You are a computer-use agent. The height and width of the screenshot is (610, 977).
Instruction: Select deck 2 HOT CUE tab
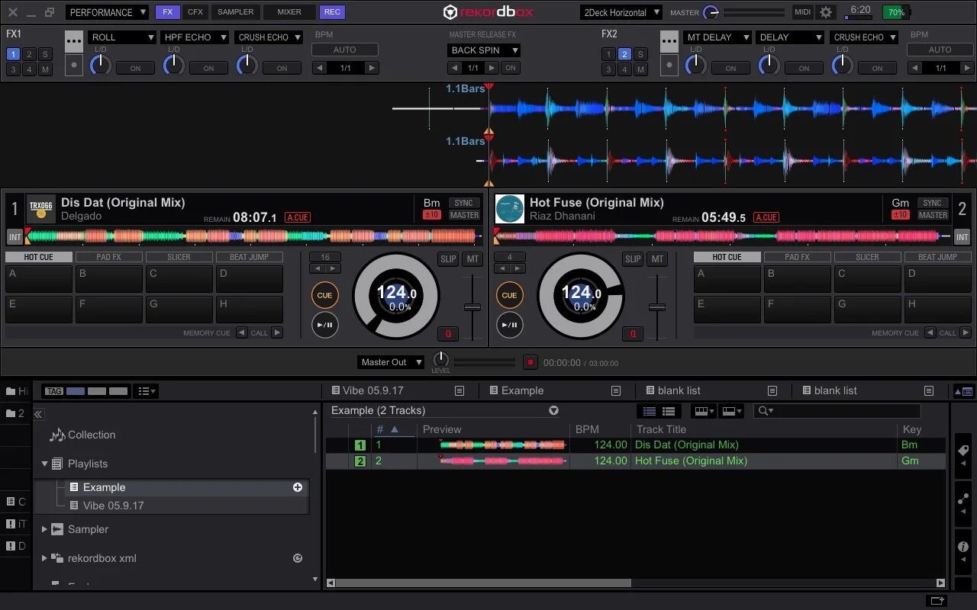point(727,257)
